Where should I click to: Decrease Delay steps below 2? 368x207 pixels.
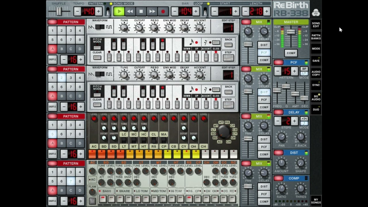point(278,121)
